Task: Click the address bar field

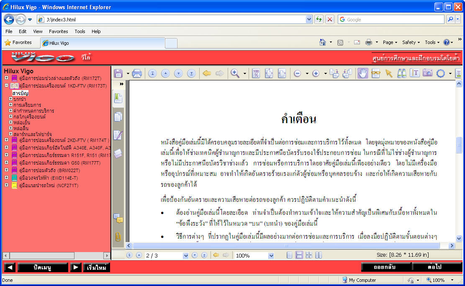Action: click(x=175, y=20)
